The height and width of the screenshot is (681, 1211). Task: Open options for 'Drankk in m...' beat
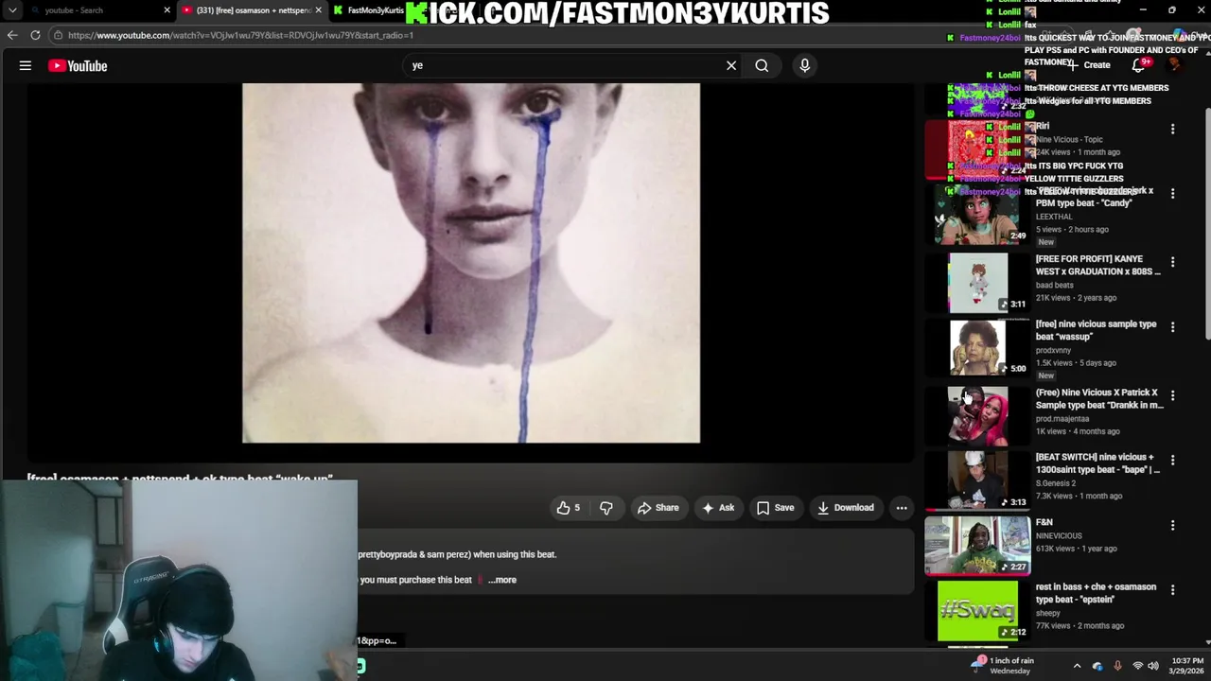tap(1172, 395)
